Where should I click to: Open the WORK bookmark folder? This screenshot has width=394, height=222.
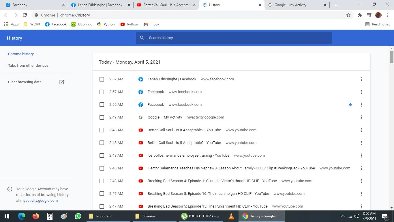pos(32,24)
